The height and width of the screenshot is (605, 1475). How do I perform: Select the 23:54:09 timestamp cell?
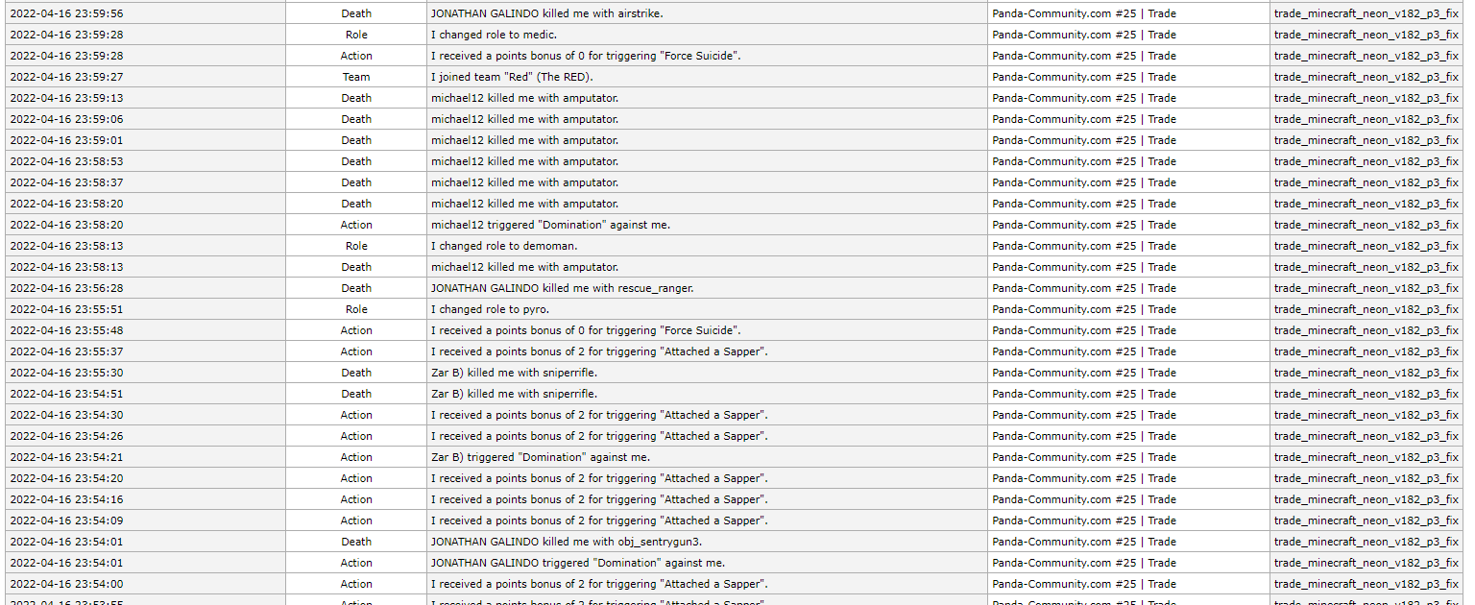(66, 520)
